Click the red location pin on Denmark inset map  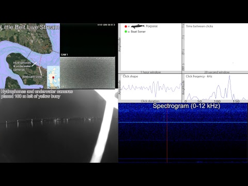[x=53, y=78]
